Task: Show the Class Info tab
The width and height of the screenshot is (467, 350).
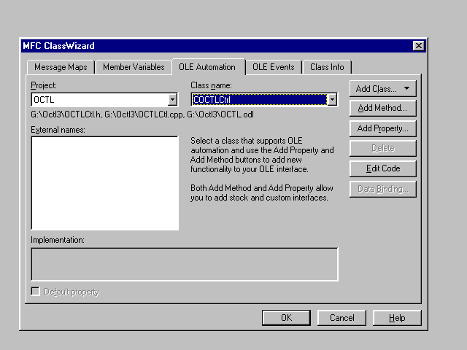Action: tap(326, 67)
